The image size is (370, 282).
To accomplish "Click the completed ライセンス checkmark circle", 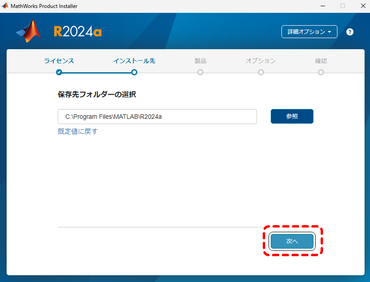I will click(59, 72).
